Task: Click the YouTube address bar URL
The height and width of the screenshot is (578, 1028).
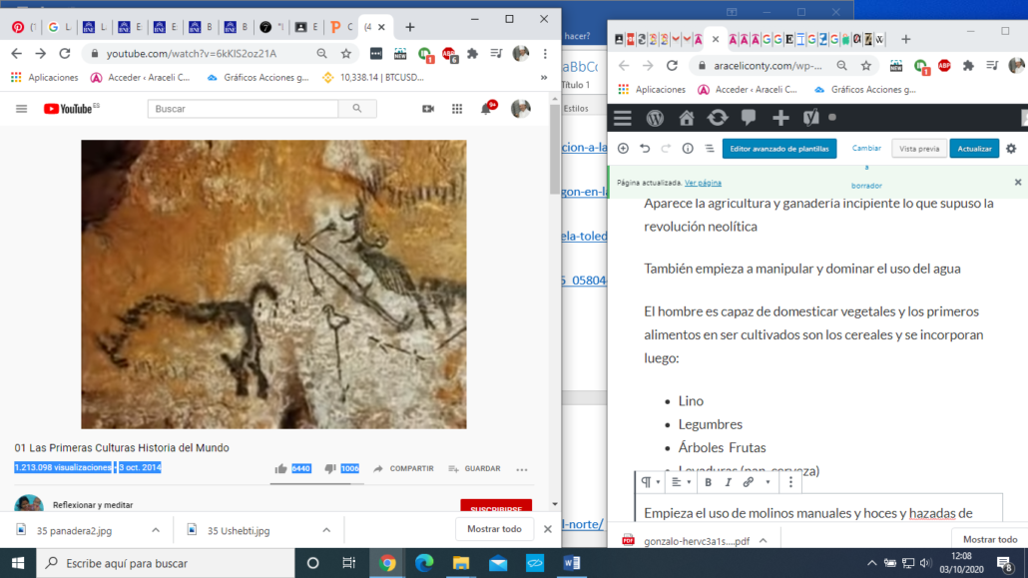Action: click(x=192, y=54)
